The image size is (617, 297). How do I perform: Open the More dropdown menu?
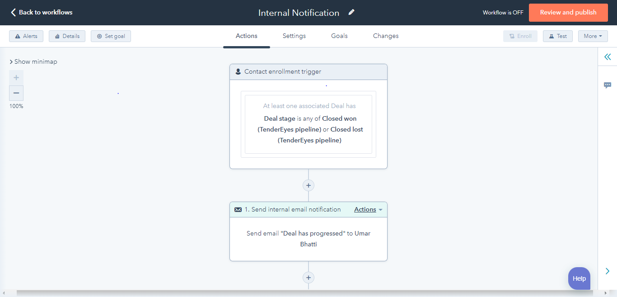tap(593, 36)
